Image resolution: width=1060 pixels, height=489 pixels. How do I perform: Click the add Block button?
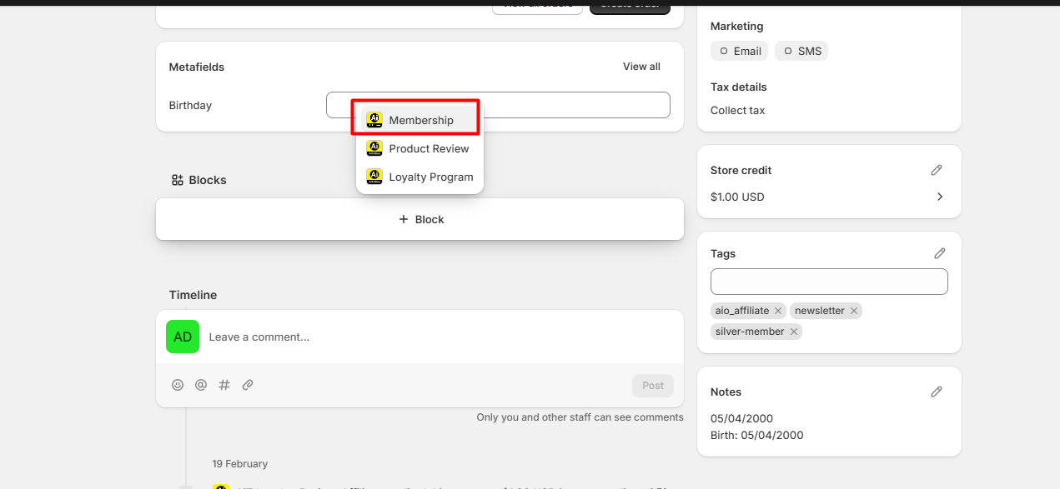[x=420, y=219]
